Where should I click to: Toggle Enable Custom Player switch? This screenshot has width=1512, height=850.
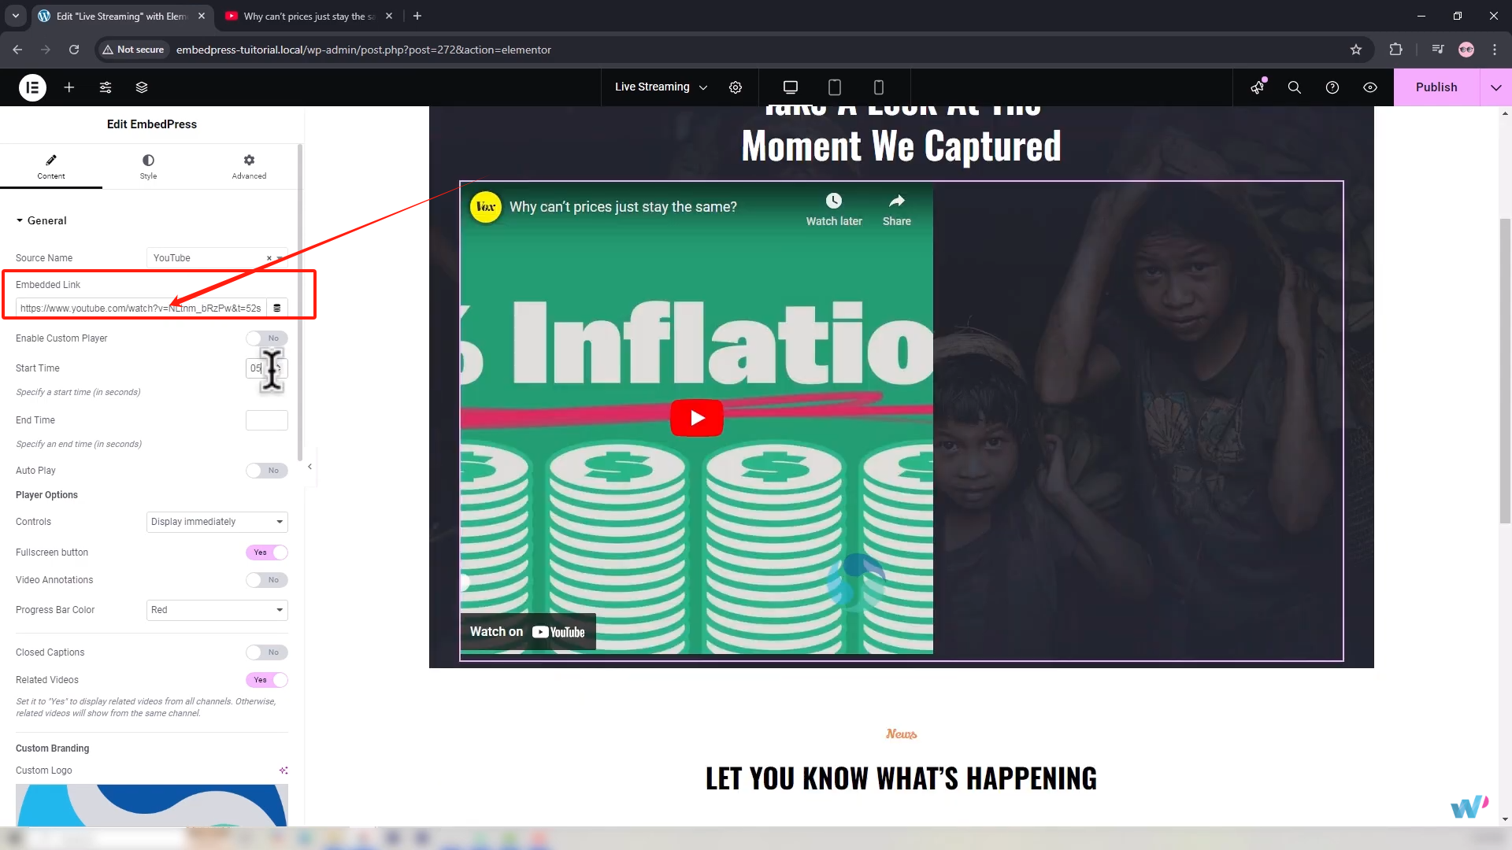pyautogui.click(x=266, y=338)
